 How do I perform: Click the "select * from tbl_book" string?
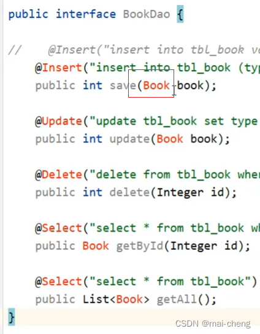click(170, 282)
